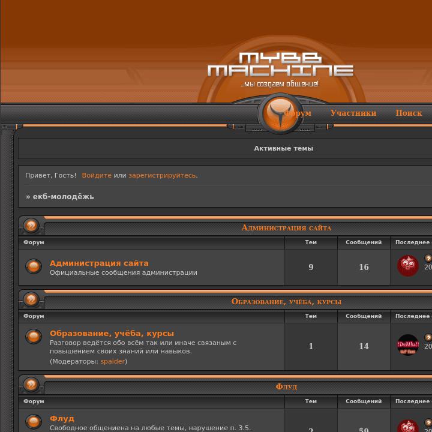
Task: Open the Участники navigation item
Action: (353, 113)
